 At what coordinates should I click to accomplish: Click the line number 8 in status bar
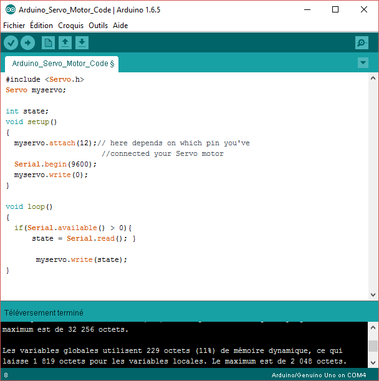6,375
